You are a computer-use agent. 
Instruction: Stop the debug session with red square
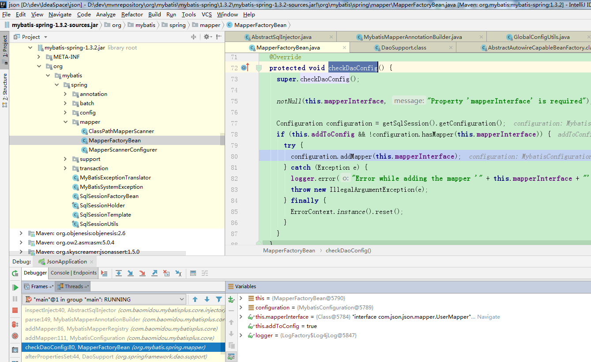(15, 310)
